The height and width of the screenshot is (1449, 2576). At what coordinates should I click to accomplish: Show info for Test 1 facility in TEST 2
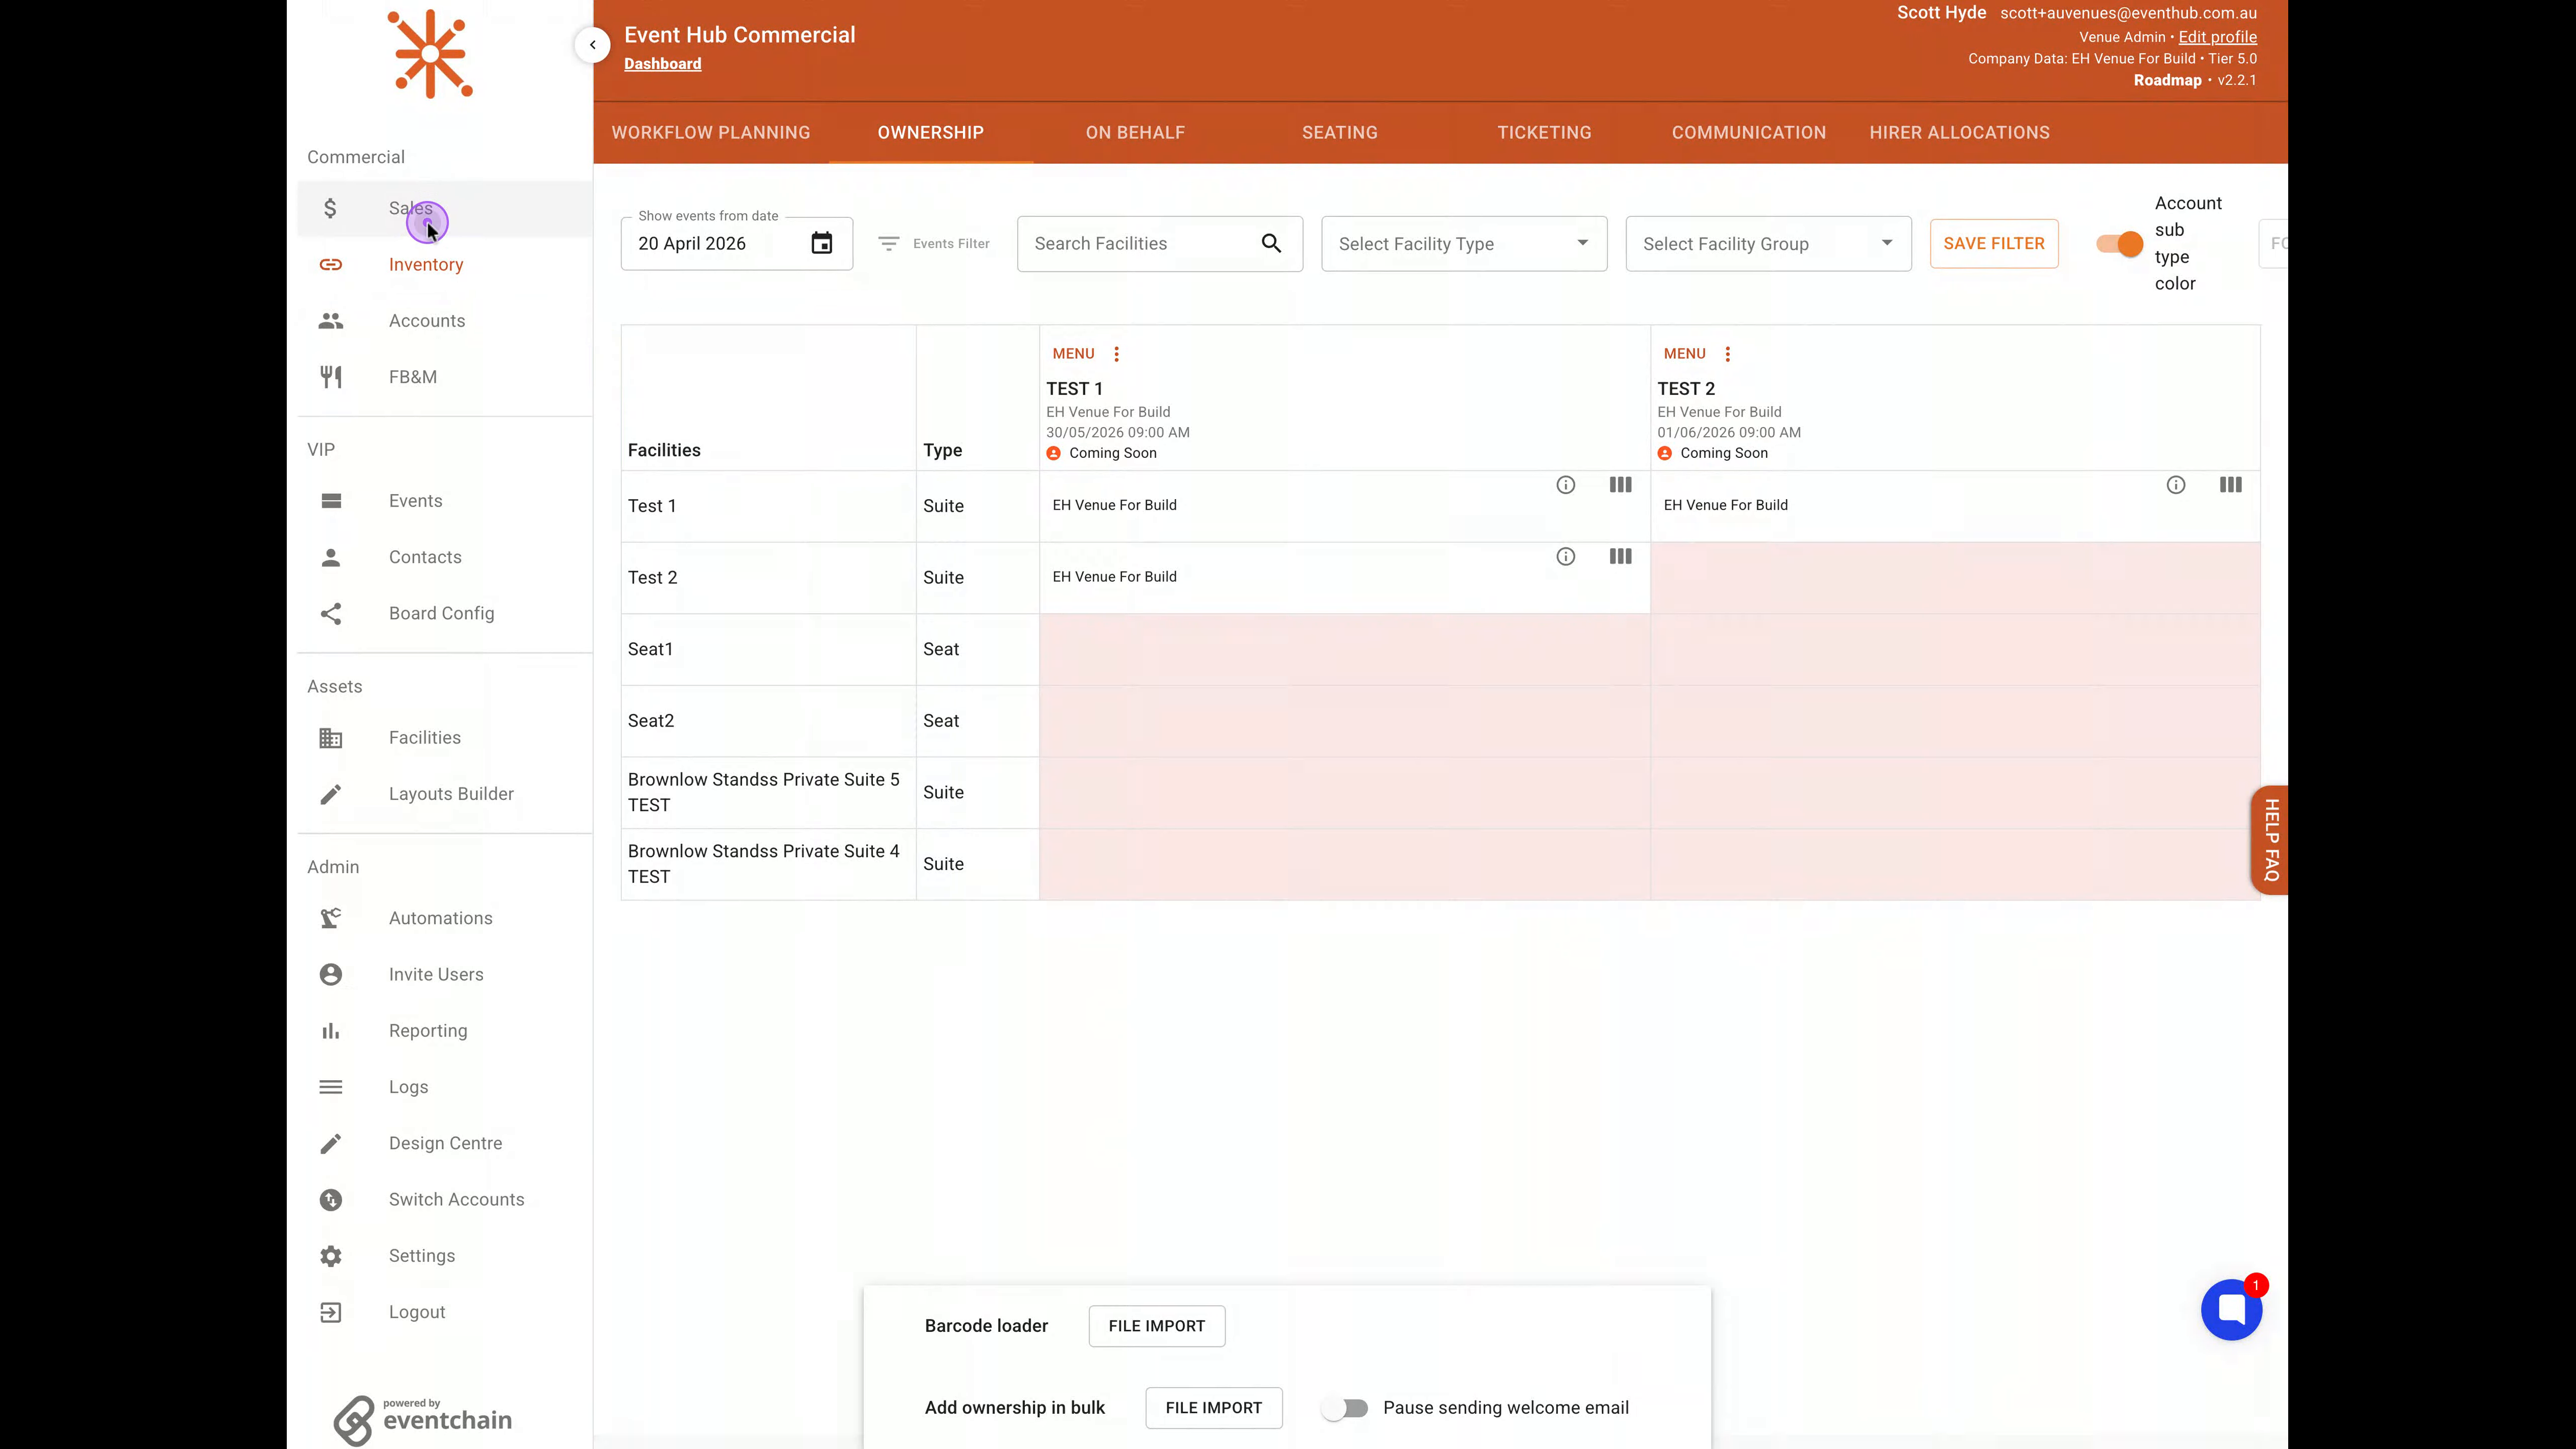click(2175, 485)
